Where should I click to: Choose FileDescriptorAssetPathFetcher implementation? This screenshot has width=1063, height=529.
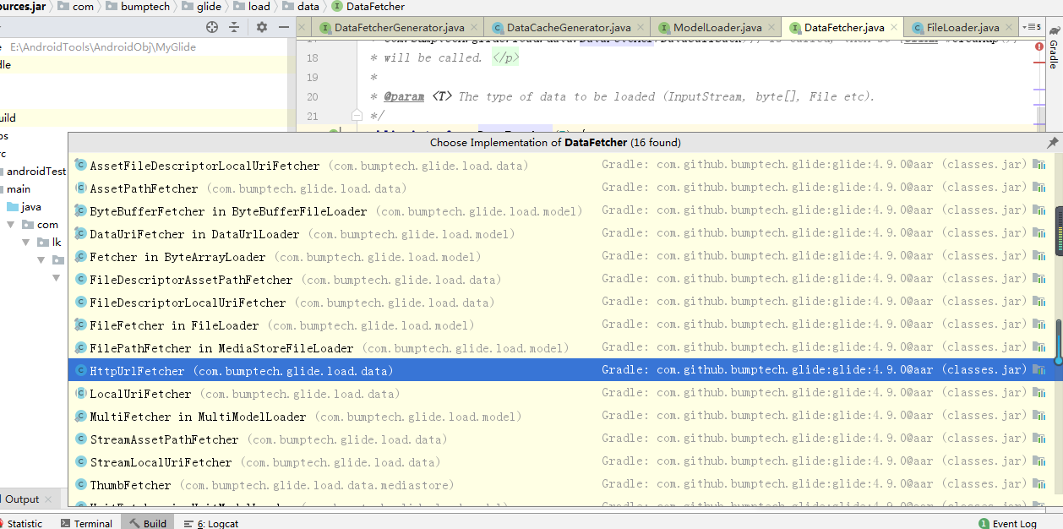click(561, 280)
